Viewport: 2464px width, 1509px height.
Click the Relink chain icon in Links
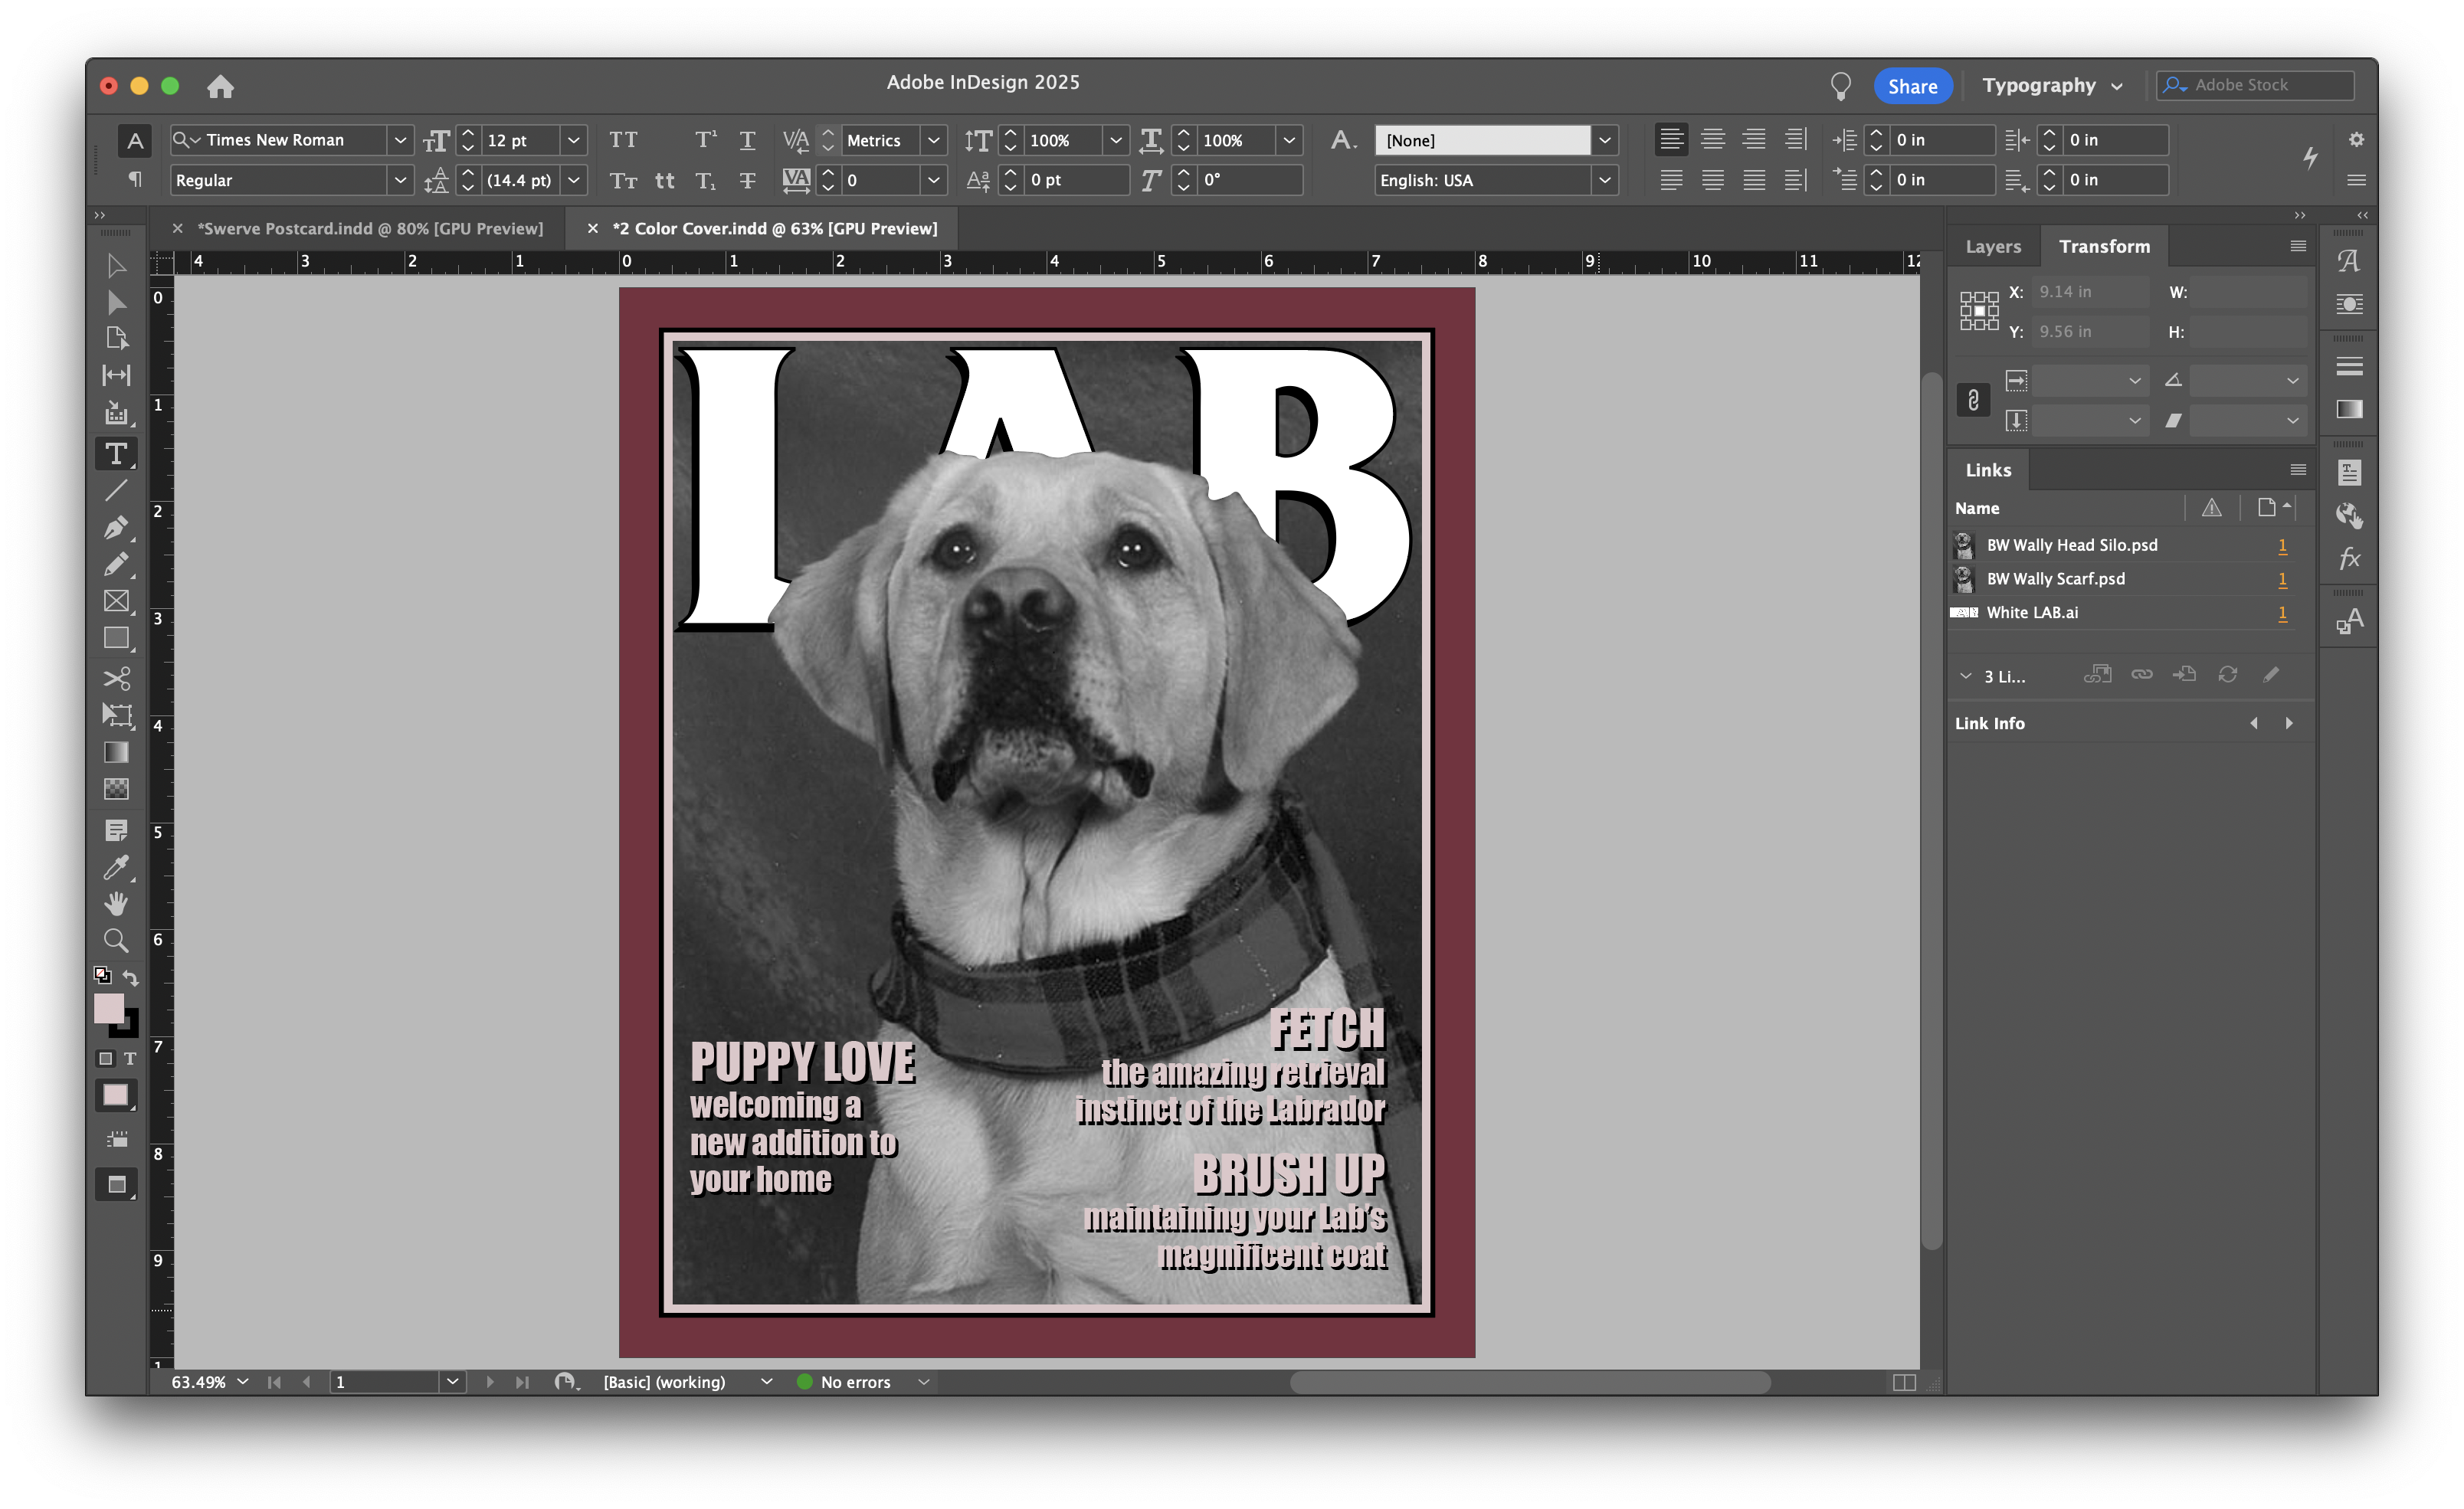[x=2141, y=675]
